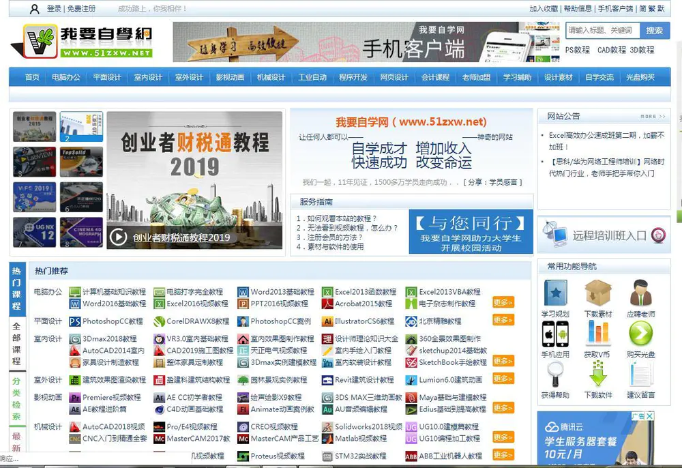Play the 创业者财税通教程2019 video button
The height and width of the screenshot is (468, 682).
(118, 237)
